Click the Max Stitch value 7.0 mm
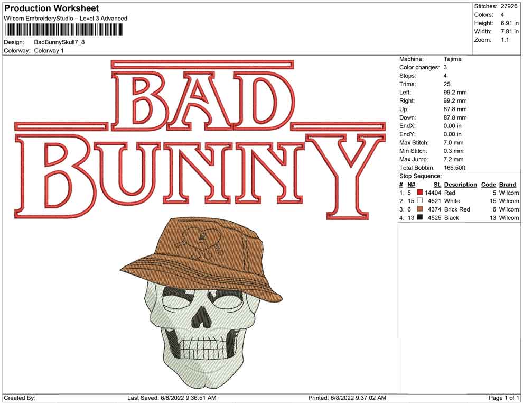Screen dimensions: 523x403 coord(454,143)
